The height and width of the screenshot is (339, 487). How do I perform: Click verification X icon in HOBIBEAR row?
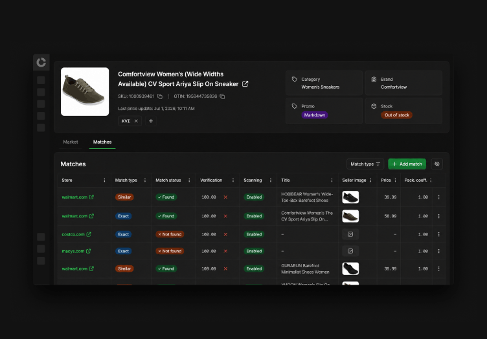(x=225, y=197)
